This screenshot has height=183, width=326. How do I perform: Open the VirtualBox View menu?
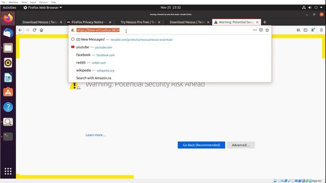[24, 2]
